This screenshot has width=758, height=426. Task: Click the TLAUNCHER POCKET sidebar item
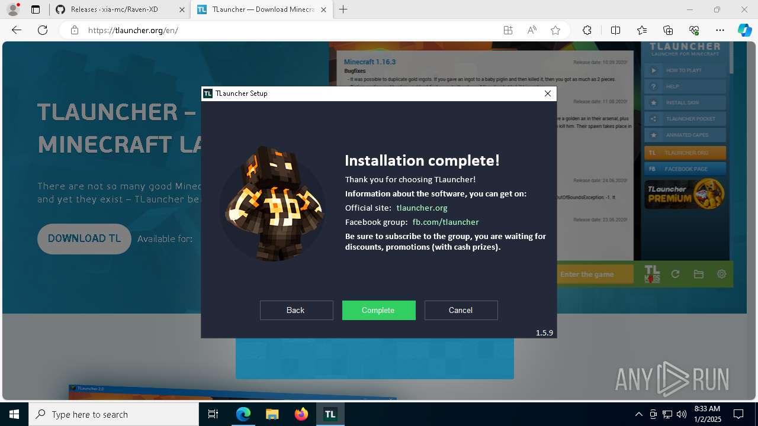(685, 119)
